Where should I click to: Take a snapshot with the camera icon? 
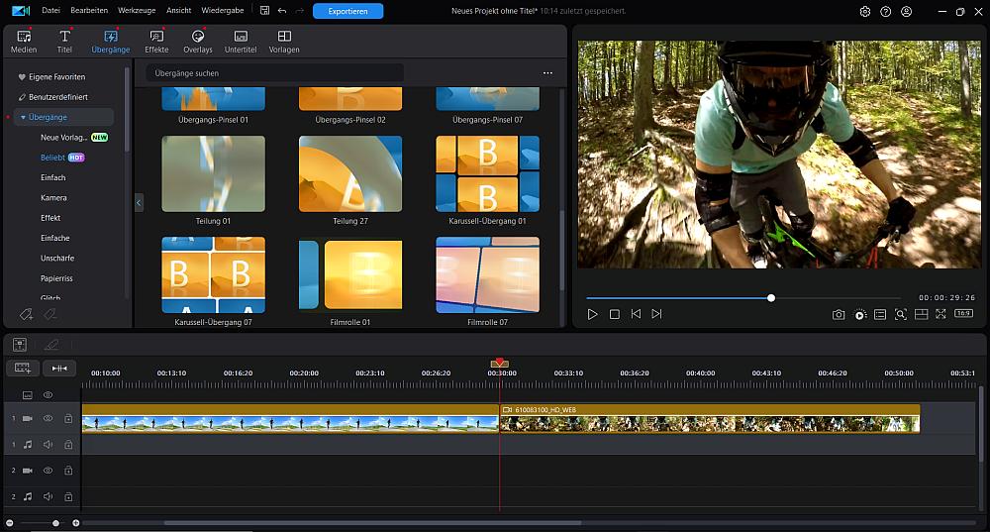(x=839, y=314)
